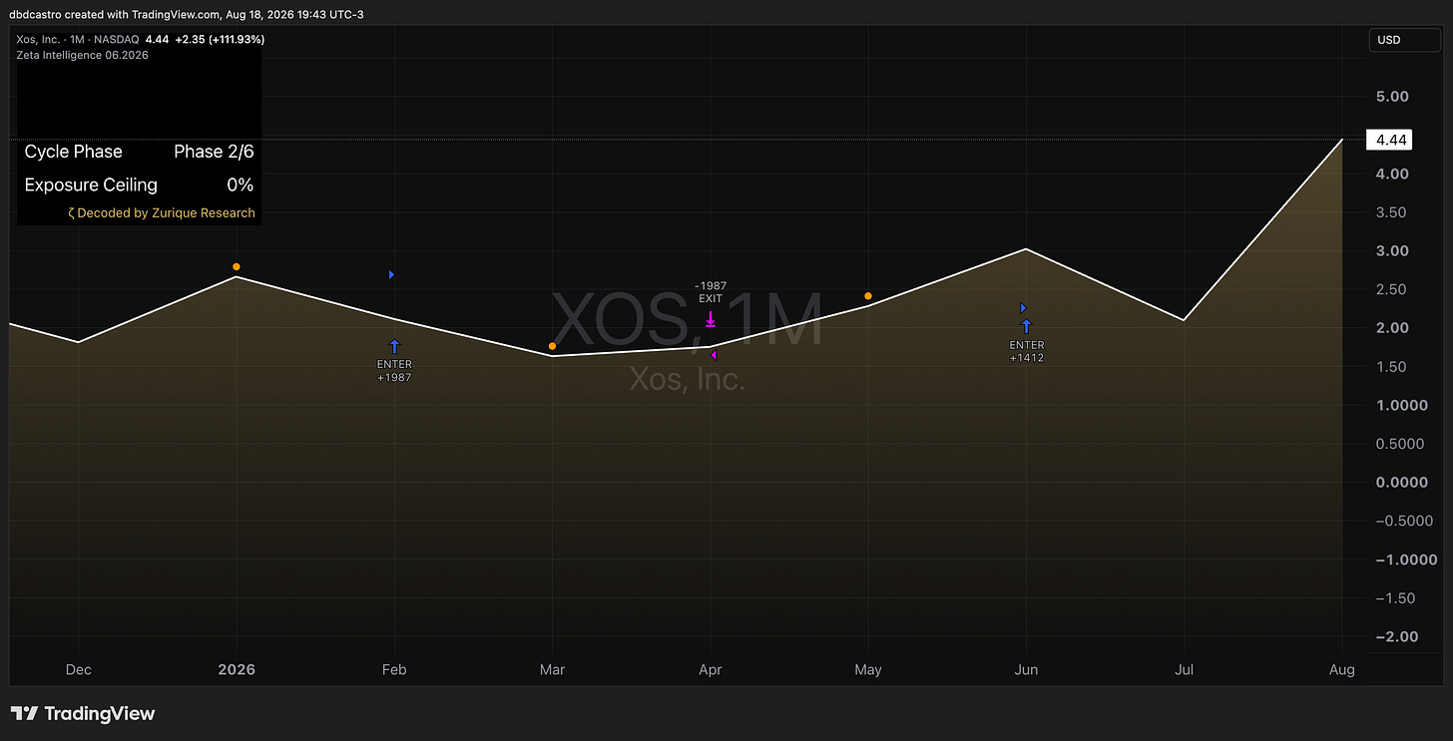
Task: Click the 3.50 price scale label
Action: 1392,212
